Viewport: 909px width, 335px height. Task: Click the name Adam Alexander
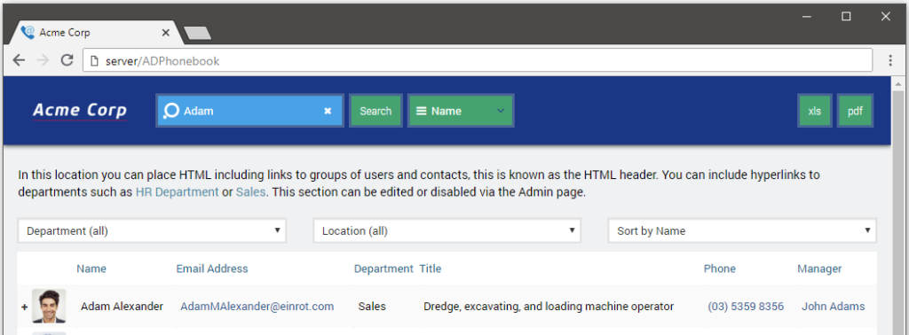[x=122, y=307]
